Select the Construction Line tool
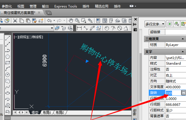This screenshot has width=186, height=120. (x=8, y=44)
